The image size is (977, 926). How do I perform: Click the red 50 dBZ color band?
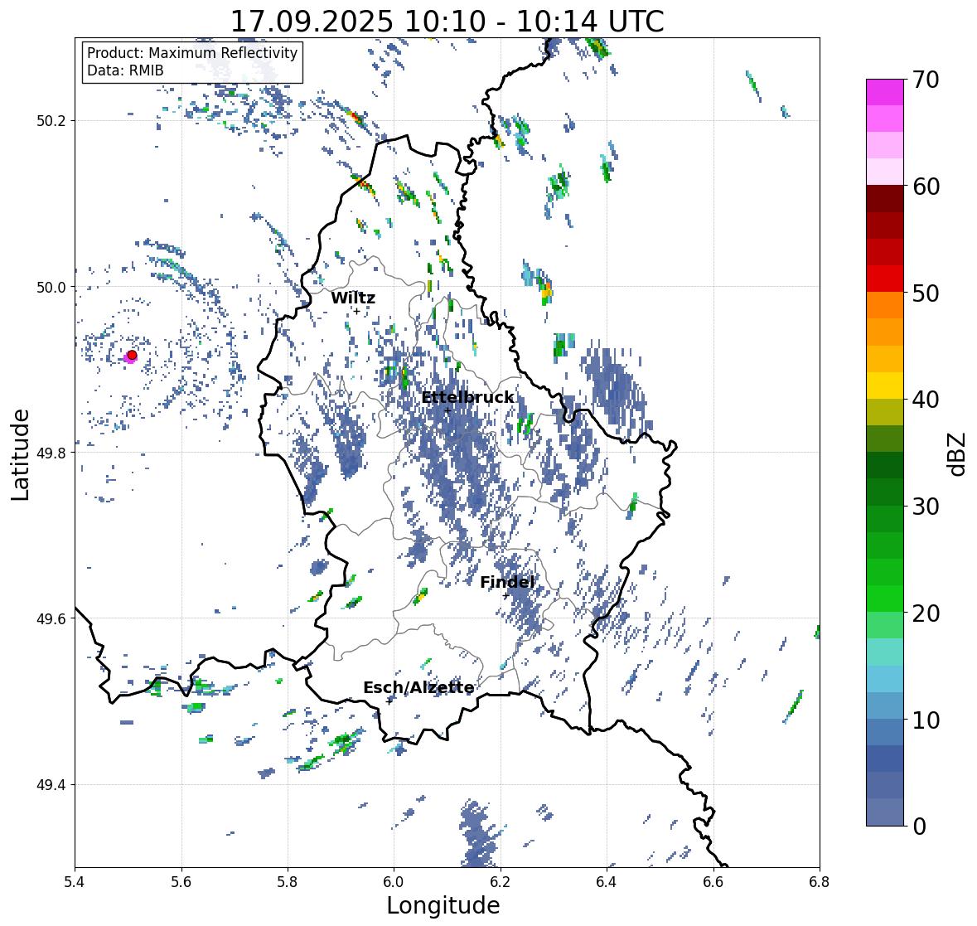pos(885,279)
